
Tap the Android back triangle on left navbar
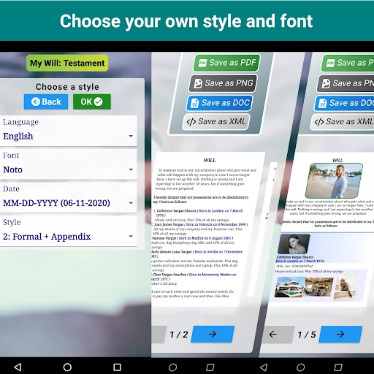tap(18, 367)
